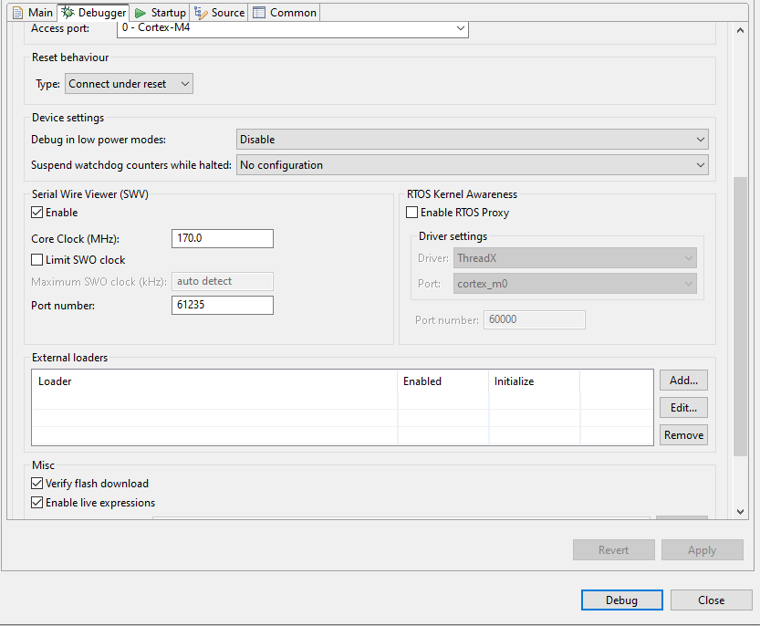Image resolution: width=760 pixels, height=626 pixels.
Task: Uncheck Enable live expressions
Action: pyautogui.click(x=36, y=503)
